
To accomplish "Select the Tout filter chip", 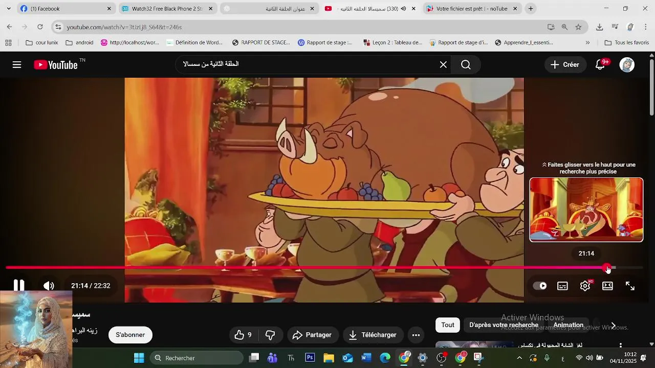I will coord(448,325).
